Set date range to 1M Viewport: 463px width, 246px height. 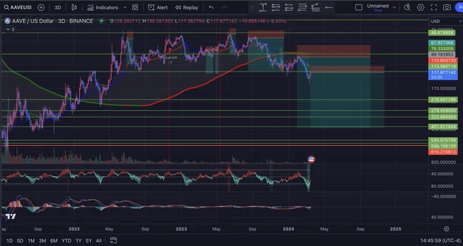click(x=31, y=241)
